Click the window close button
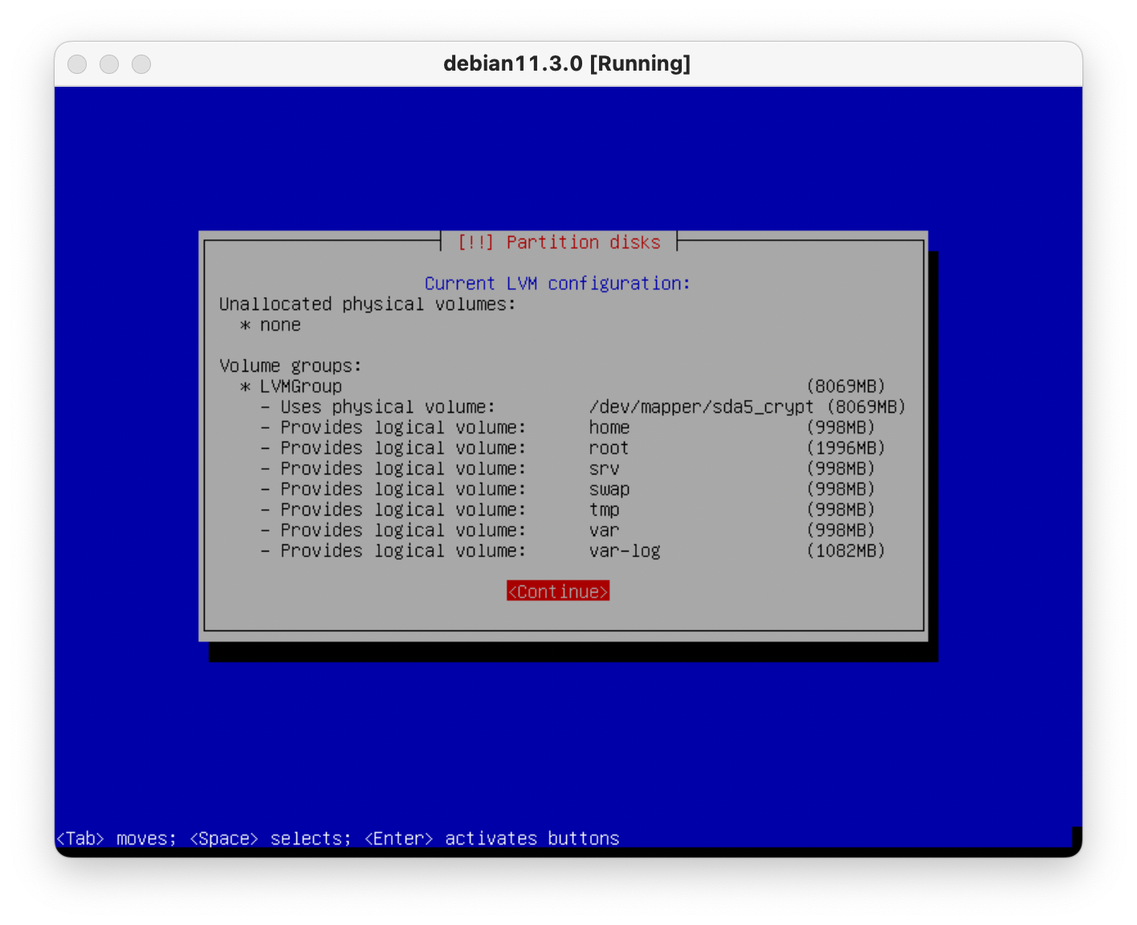 (x=77, y=64)
